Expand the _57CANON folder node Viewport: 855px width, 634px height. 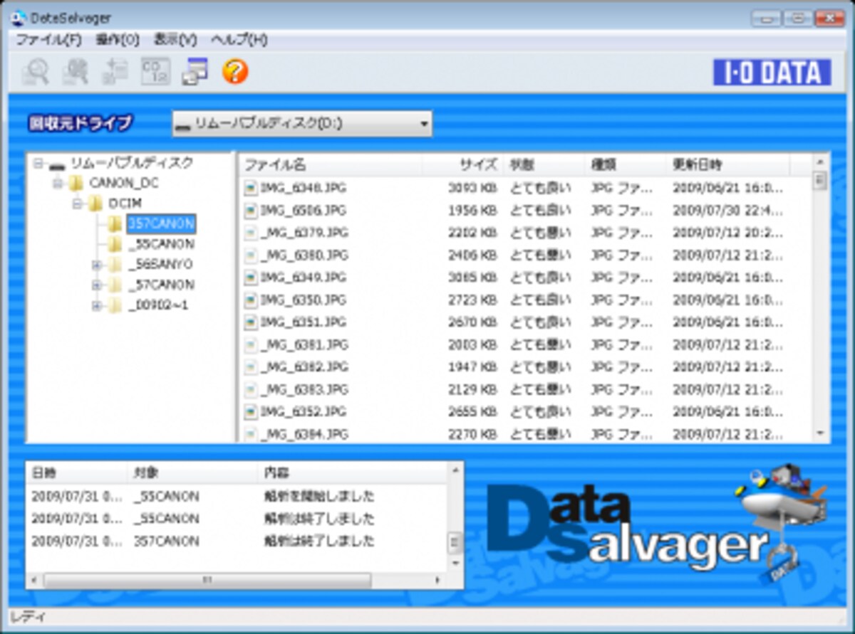click(96, 285)
